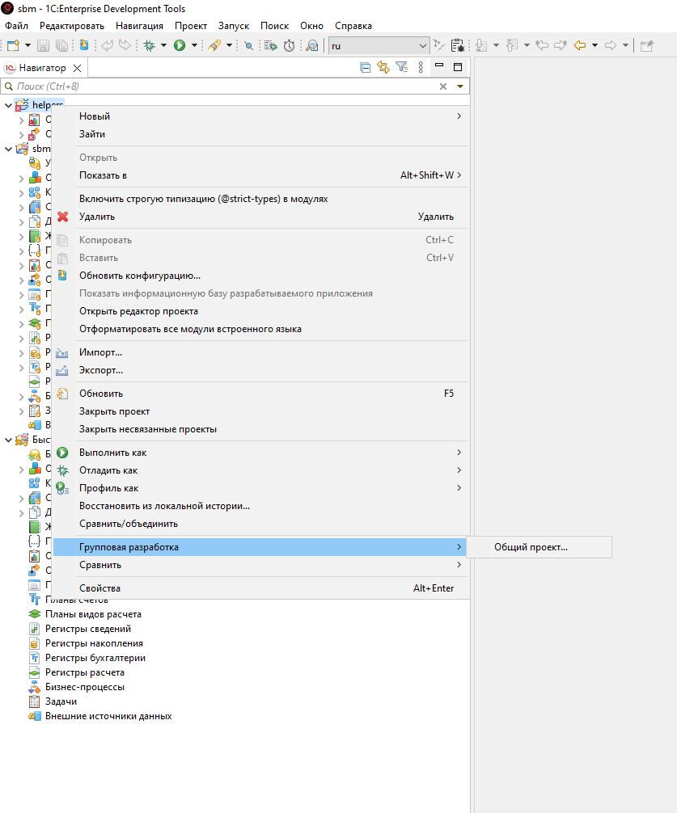Click the Link with Editor arrows icon
Viewport: 677px width, 813px height.
coord(383,68)
